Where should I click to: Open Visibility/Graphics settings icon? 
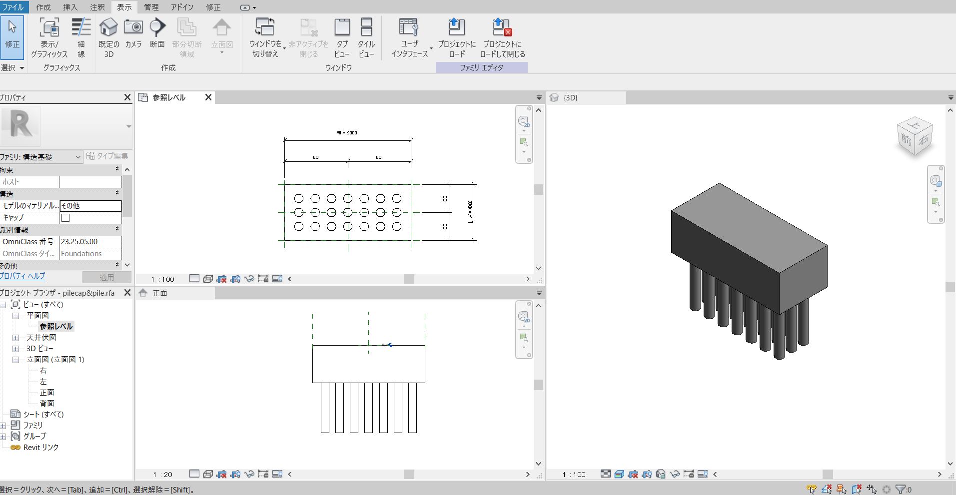[49, 28]
